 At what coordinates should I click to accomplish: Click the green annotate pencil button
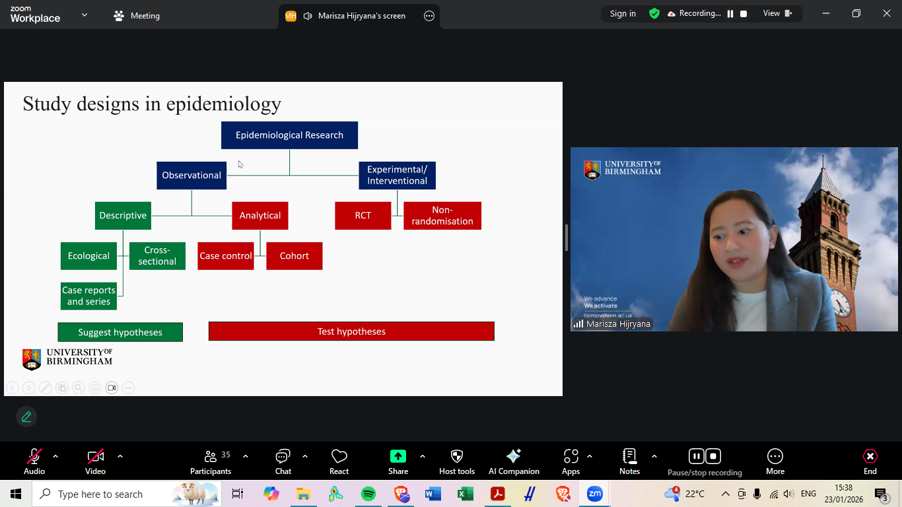coord(26,417)
